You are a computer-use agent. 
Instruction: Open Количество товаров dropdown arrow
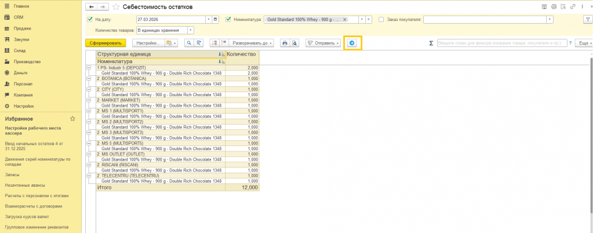191,30
